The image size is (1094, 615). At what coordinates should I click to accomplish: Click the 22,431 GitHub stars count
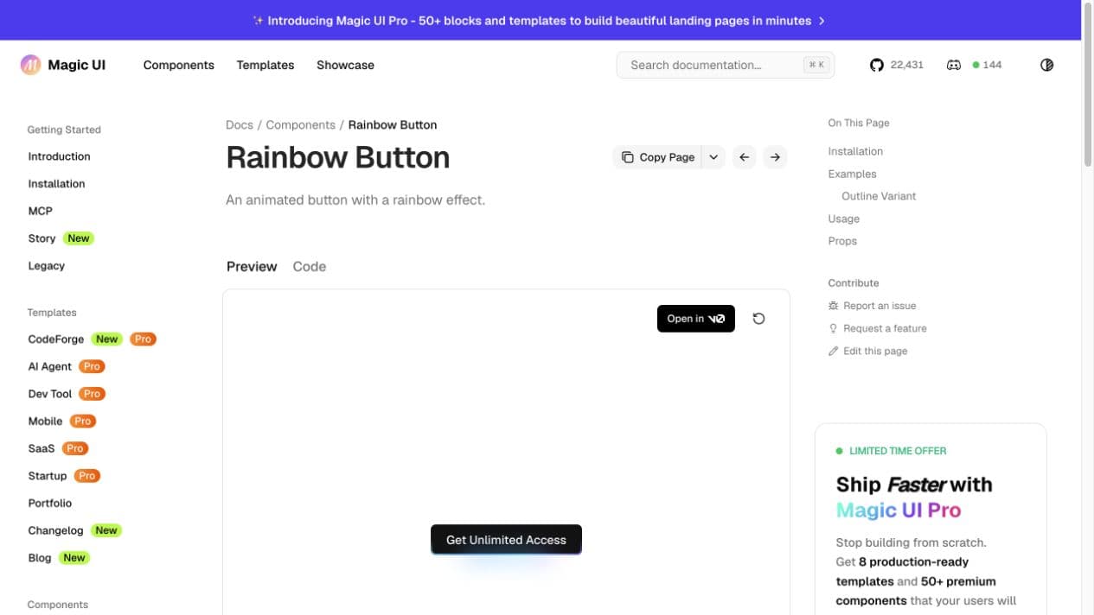pyautogui.click(x=906, y=65)
